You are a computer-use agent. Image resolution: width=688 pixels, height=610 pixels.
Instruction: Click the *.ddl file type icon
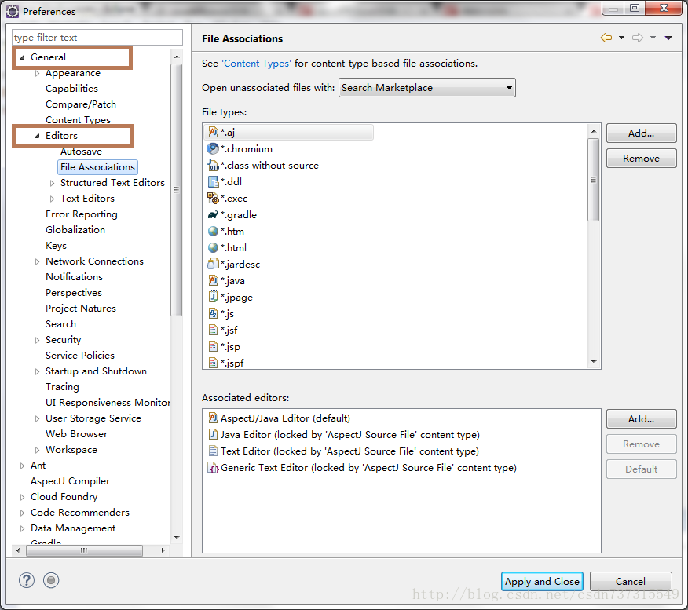point(213,181)
